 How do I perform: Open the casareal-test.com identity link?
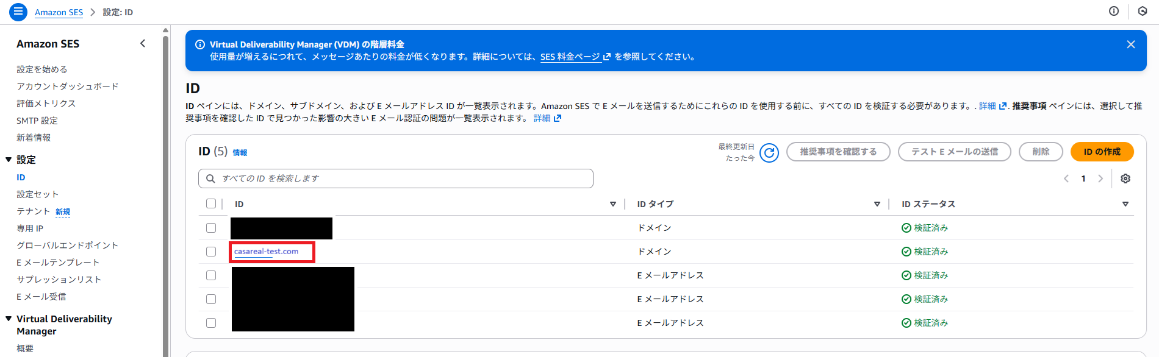click(266, 252)
